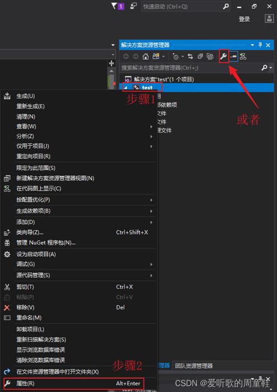Screen dimensions: 277x392
Task: Choose 新建解决方案资源管理器视图(N)
Action: pyautogui.click(x=79, y=179)
